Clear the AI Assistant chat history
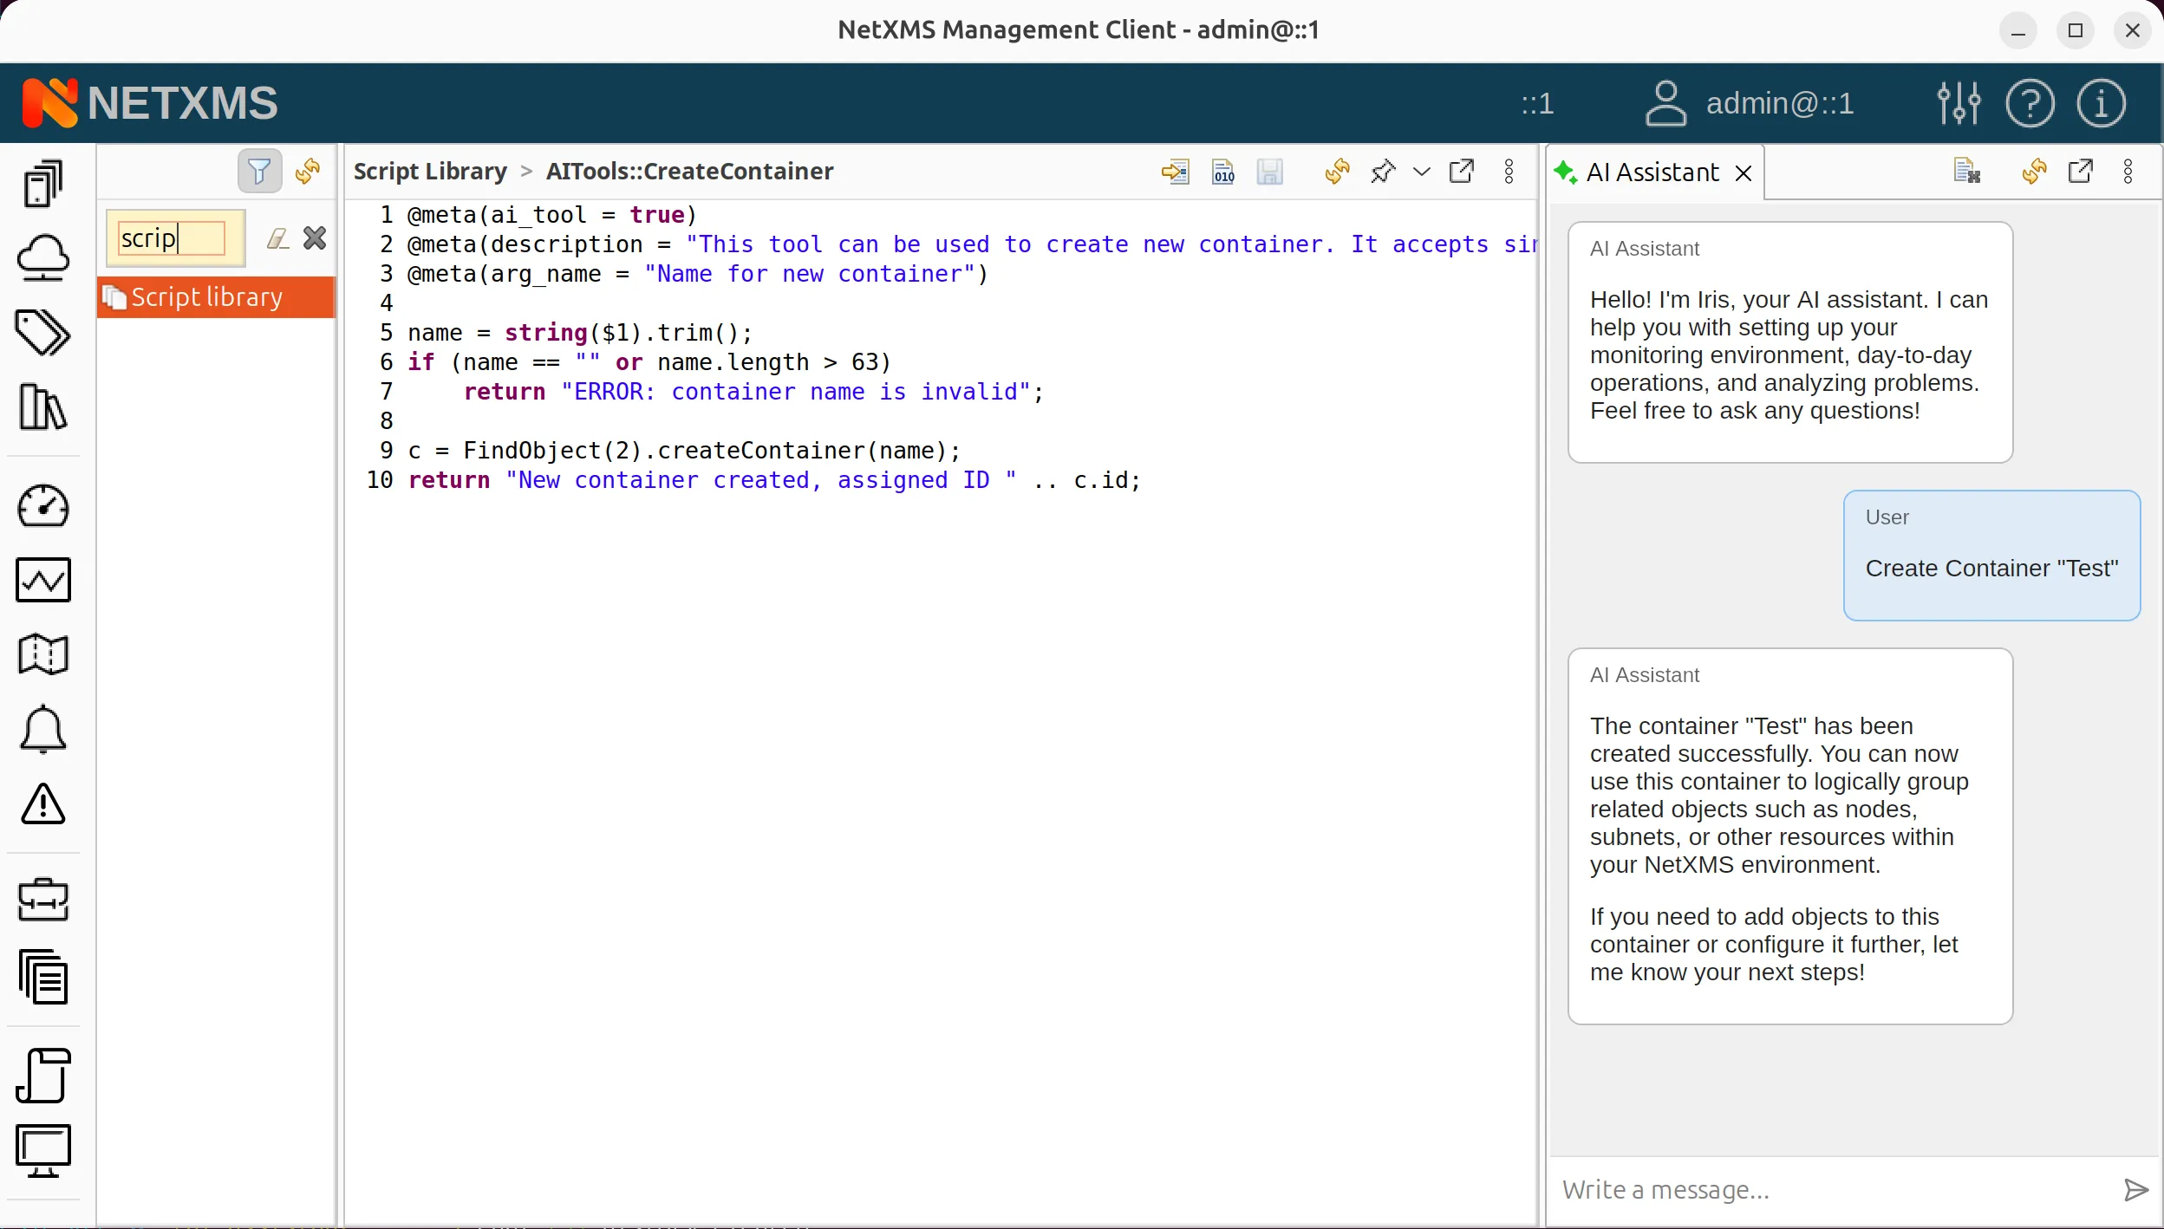Screen dimensions: 2164x1229 pos(1967,172)
